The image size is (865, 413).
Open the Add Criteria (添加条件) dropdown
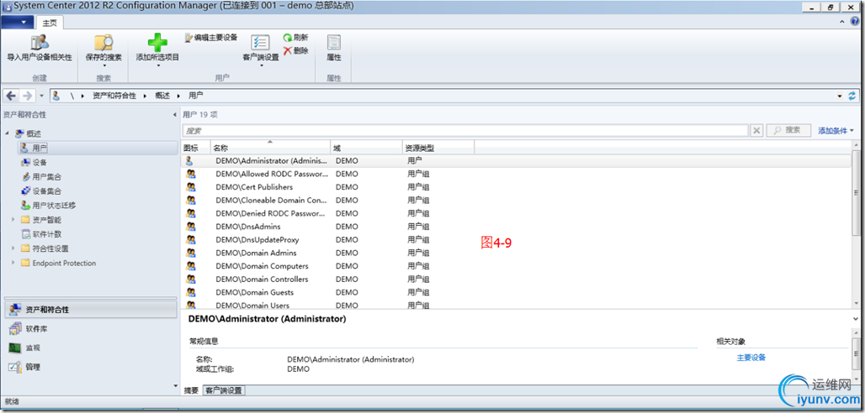[836, 130]
